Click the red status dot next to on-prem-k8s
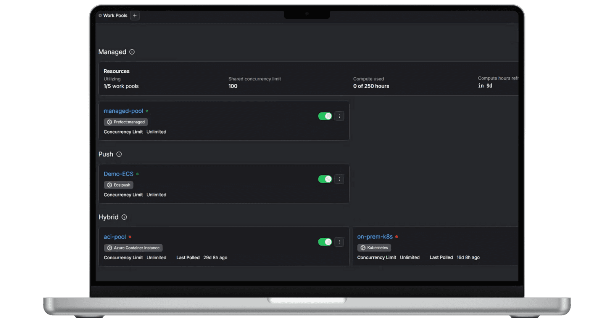 tap(397, 237)
